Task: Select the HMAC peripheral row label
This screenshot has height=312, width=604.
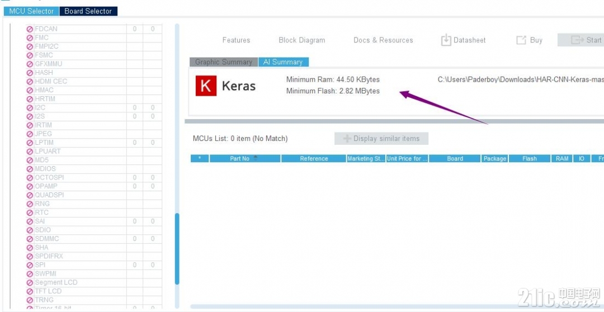Action: pos(44,90)
